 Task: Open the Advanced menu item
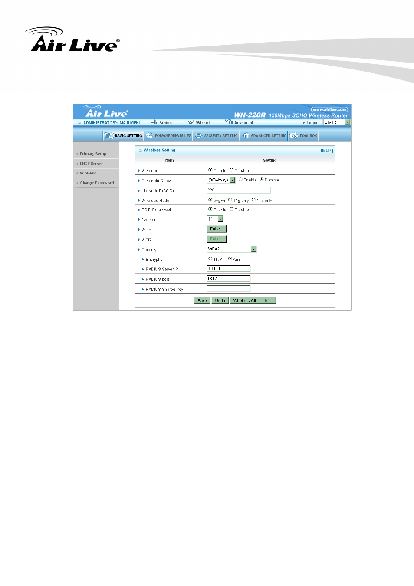(x=243, y=123)
